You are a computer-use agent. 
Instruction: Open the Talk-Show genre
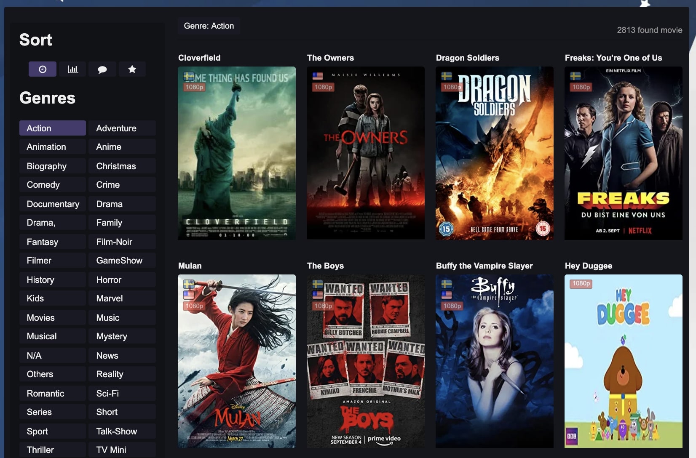(x=122, y=431)
